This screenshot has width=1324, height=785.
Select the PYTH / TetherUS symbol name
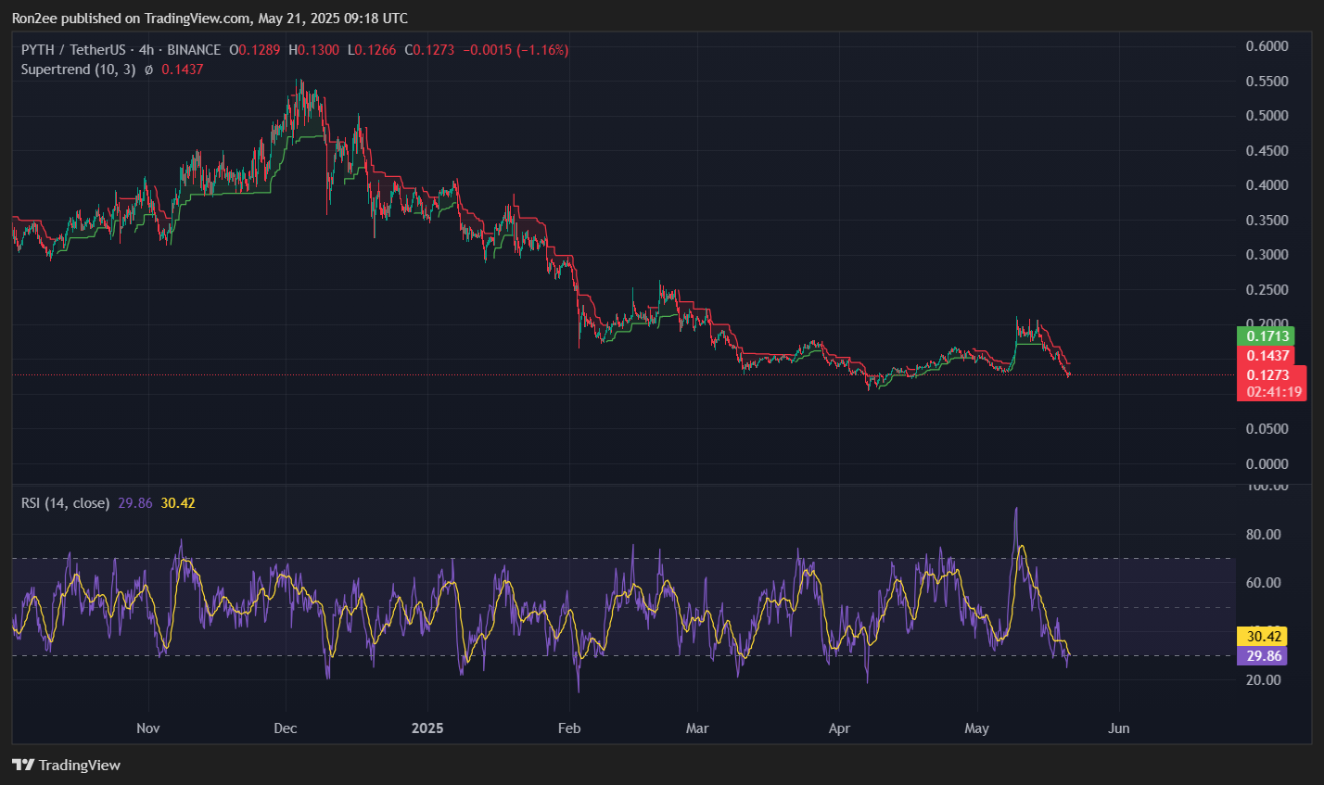[72, 50]
